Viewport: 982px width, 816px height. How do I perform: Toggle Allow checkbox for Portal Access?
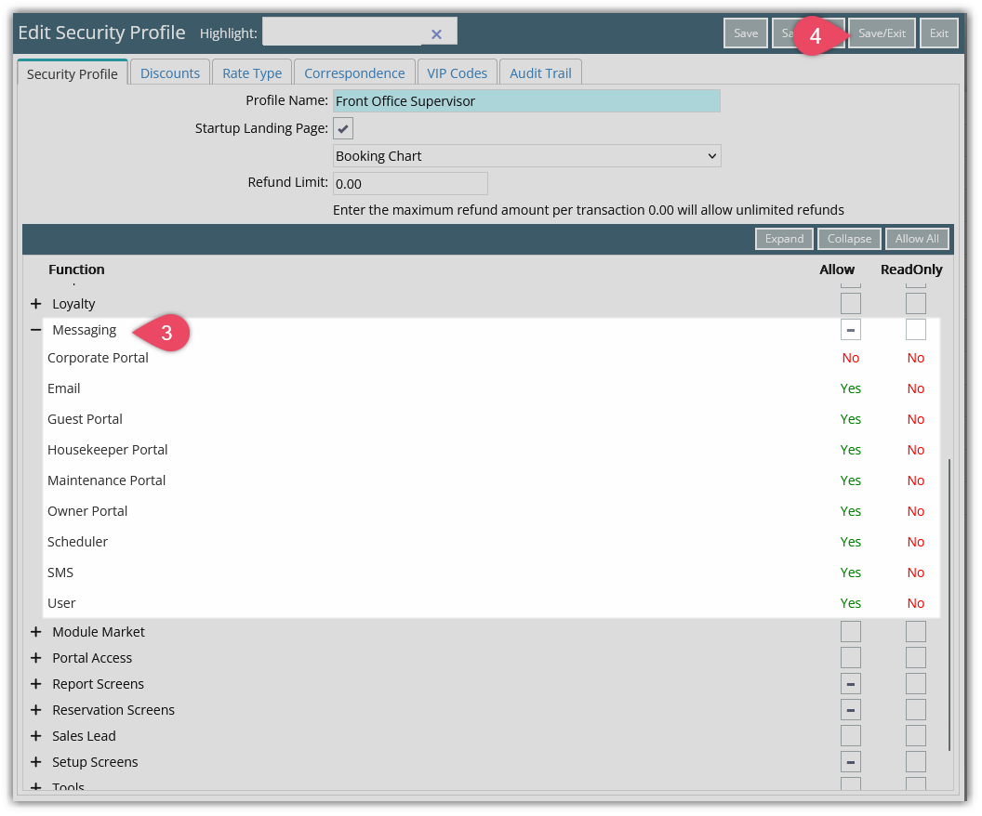point(851,658)
